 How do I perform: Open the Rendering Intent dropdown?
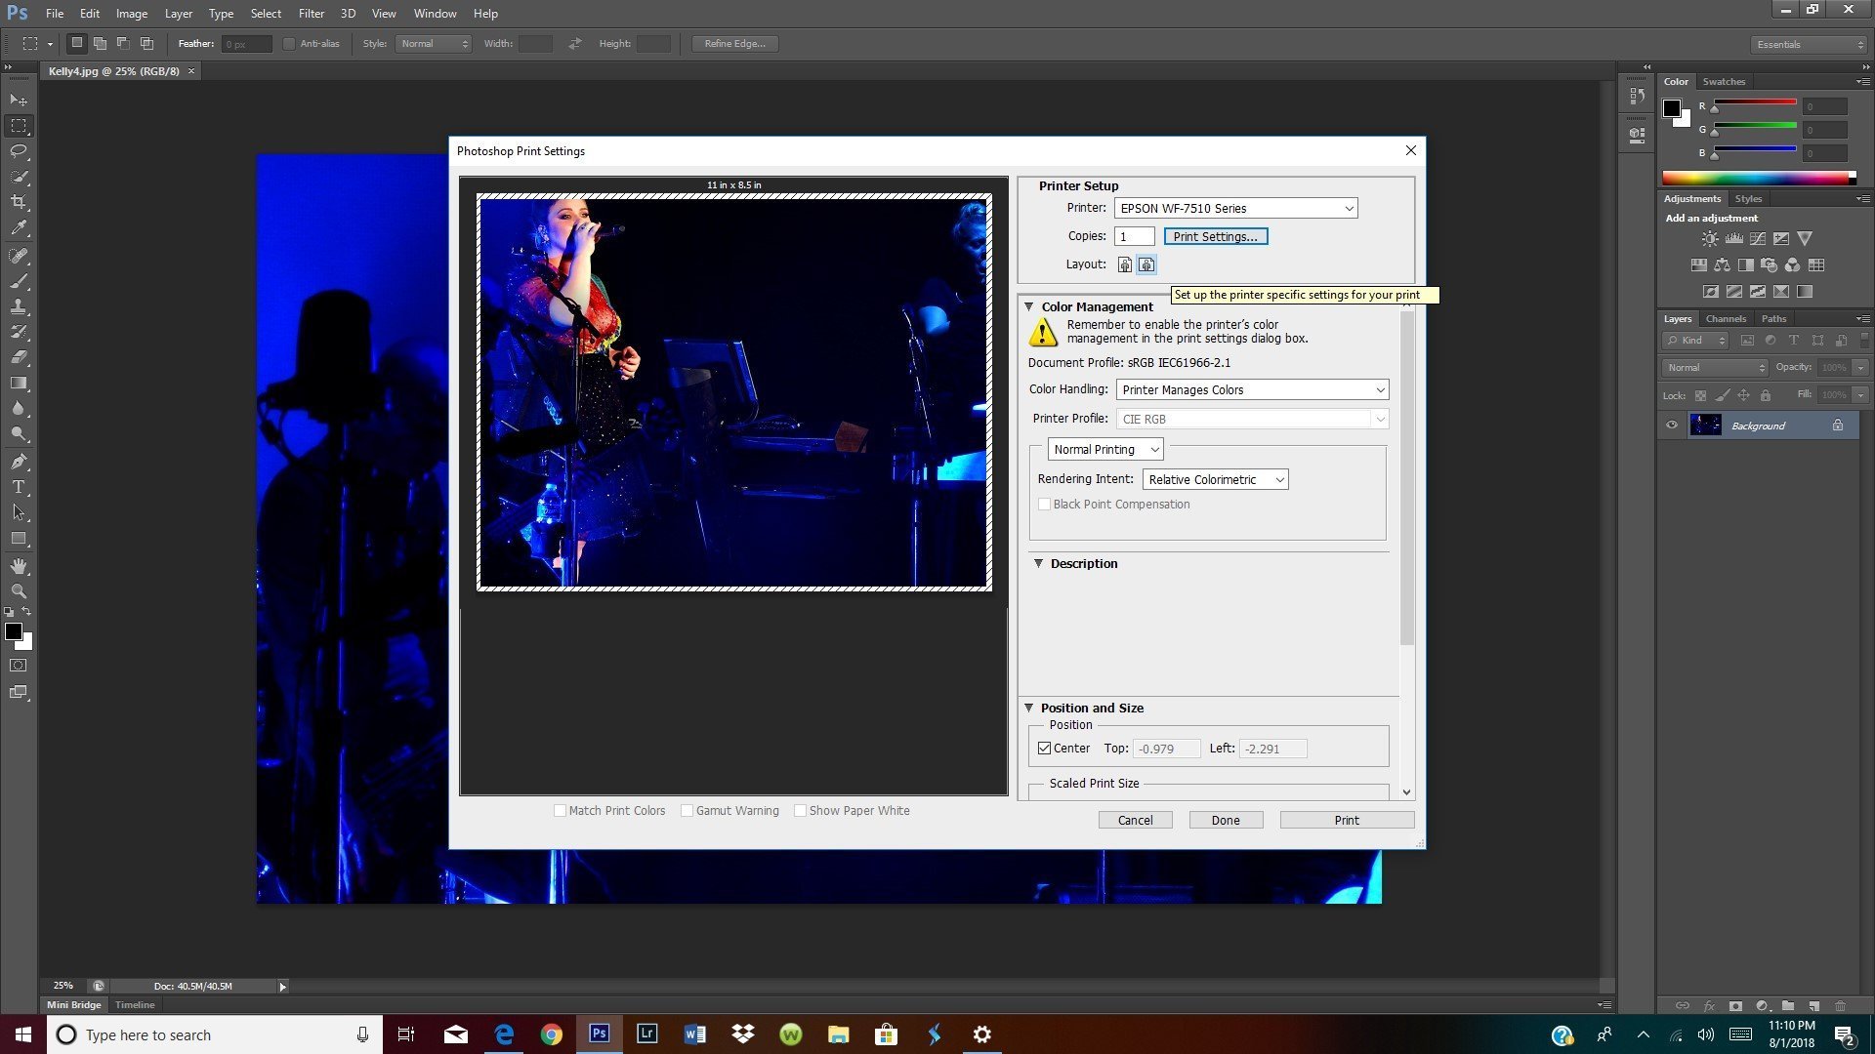1215,479
